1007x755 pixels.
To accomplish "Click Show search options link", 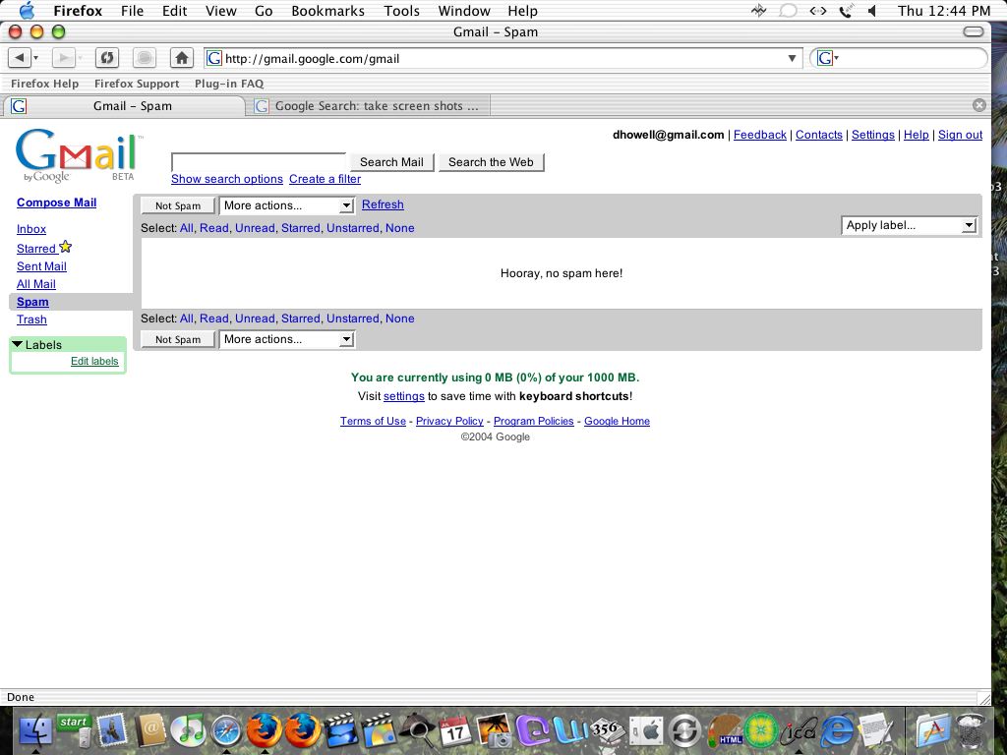I will point(227,179).
